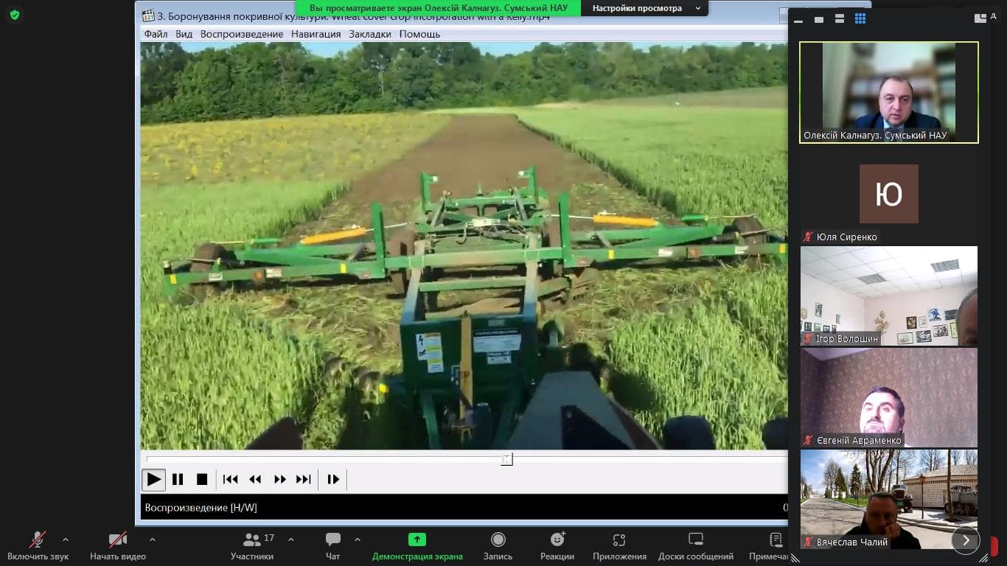Image resolution: width=1007 pixels, height=566 pixels.
Task: Show next participants with arrow button
Action: click(965, 540)
